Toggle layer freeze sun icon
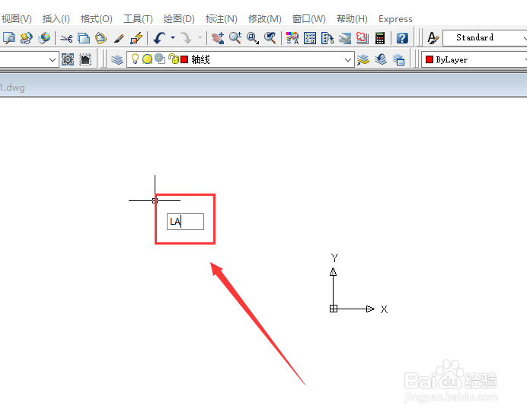Image resolution: width=527 pixels, height=416 pixels. [x=147, y=59]
